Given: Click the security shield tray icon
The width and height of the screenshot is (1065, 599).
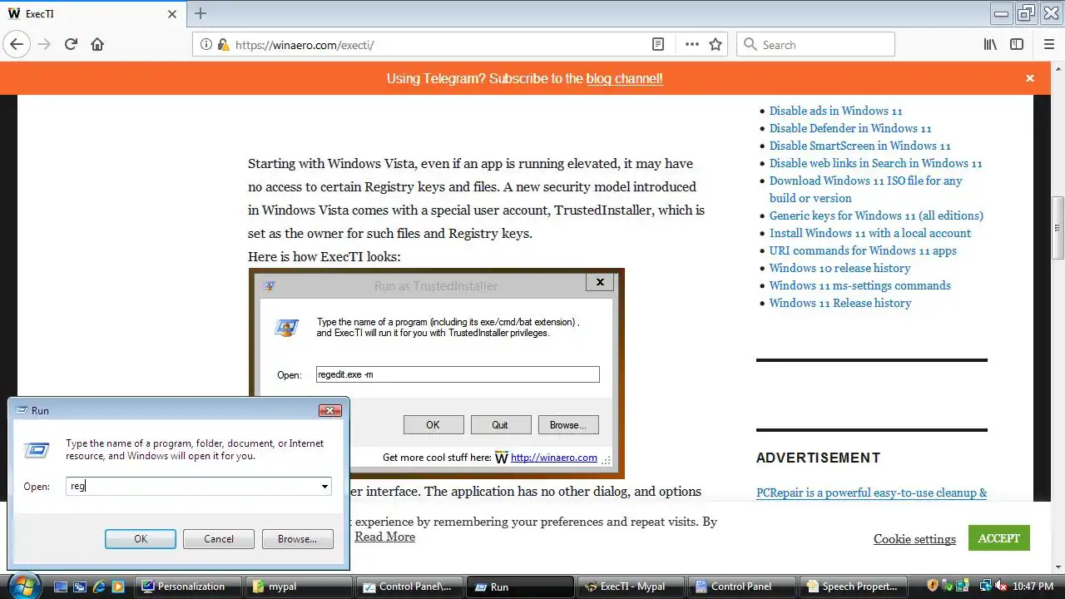Looking at the screenshot, I should pyautogui.click(x=933, y=586).
